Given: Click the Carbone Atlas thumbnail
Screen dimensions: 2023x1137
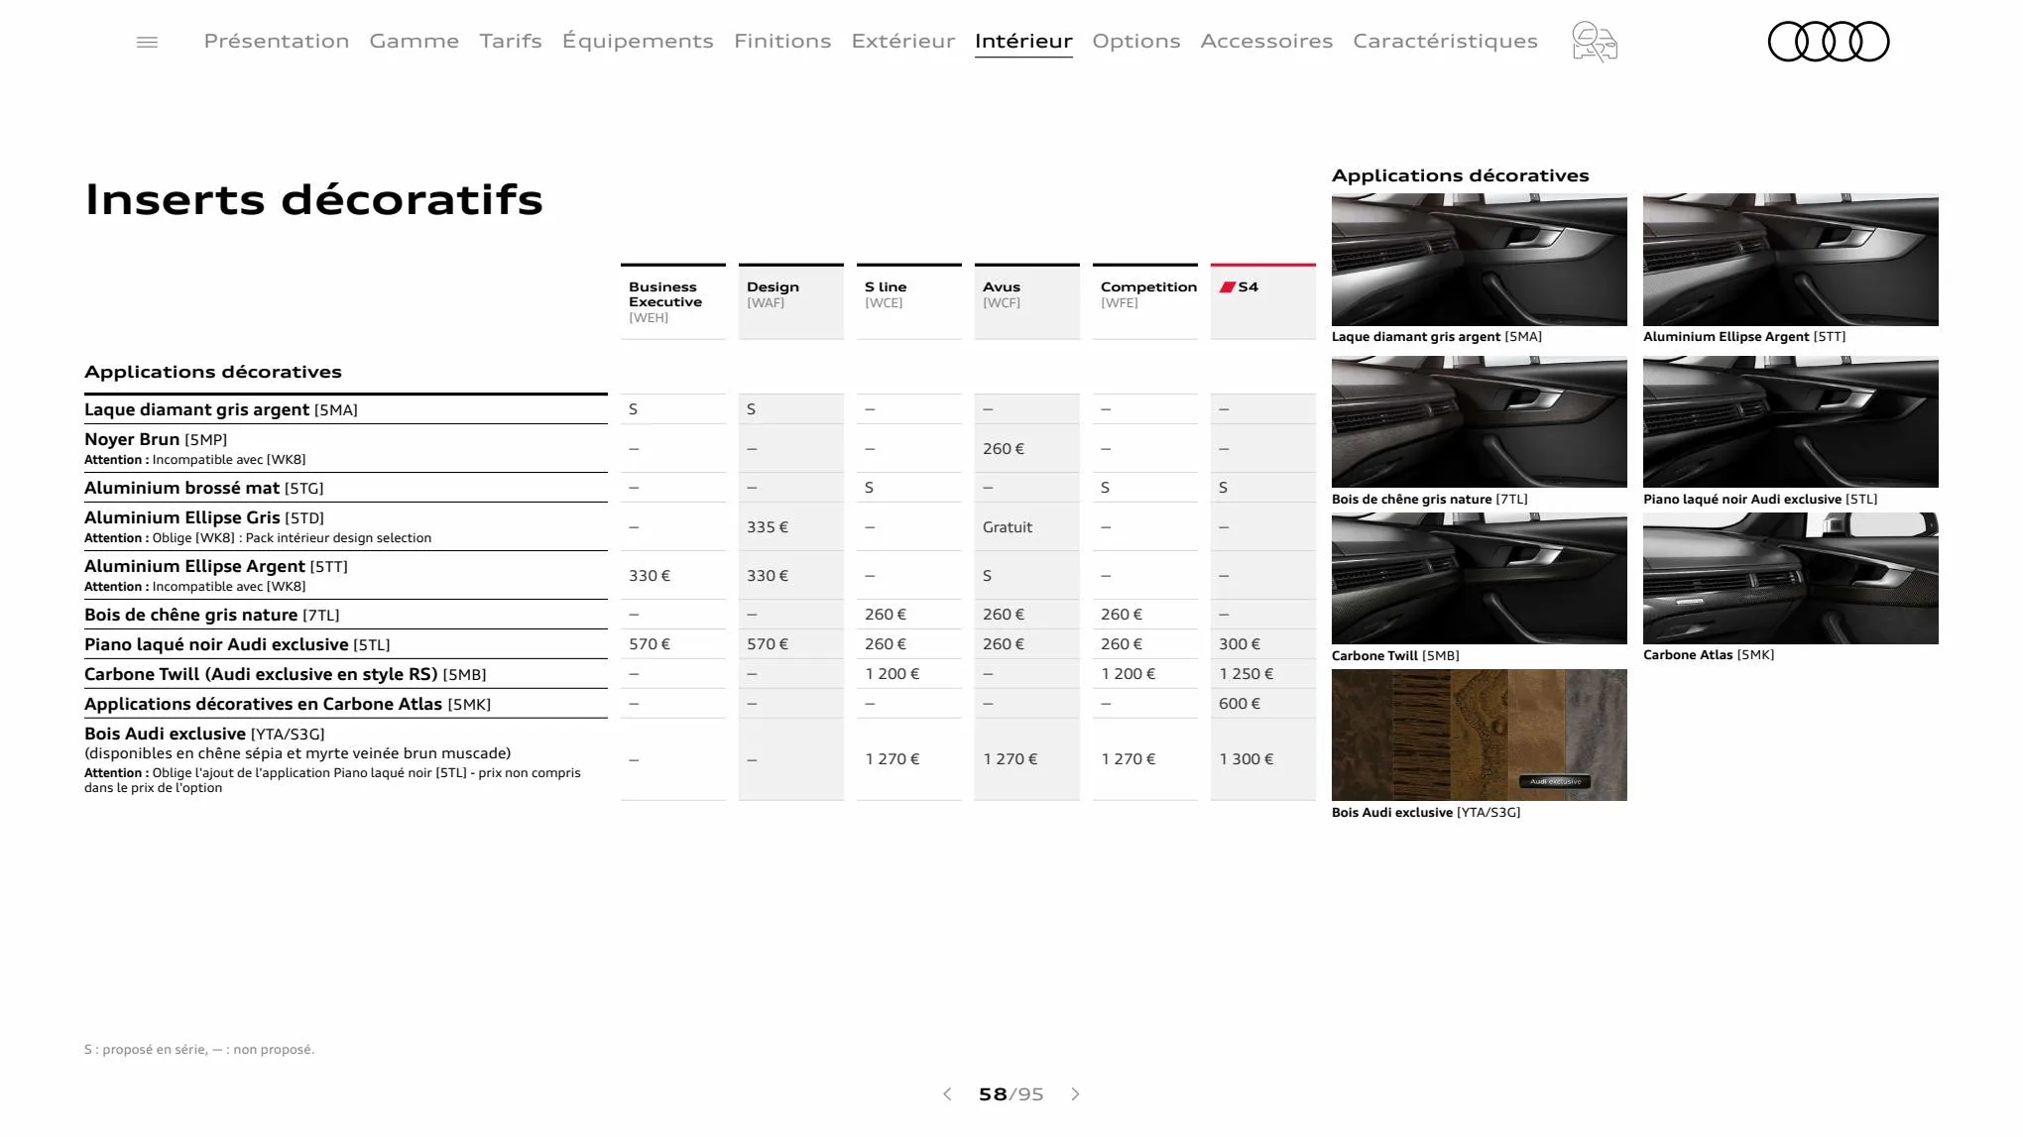Looking at the screenshot, I should click(x=1790, y=579).
